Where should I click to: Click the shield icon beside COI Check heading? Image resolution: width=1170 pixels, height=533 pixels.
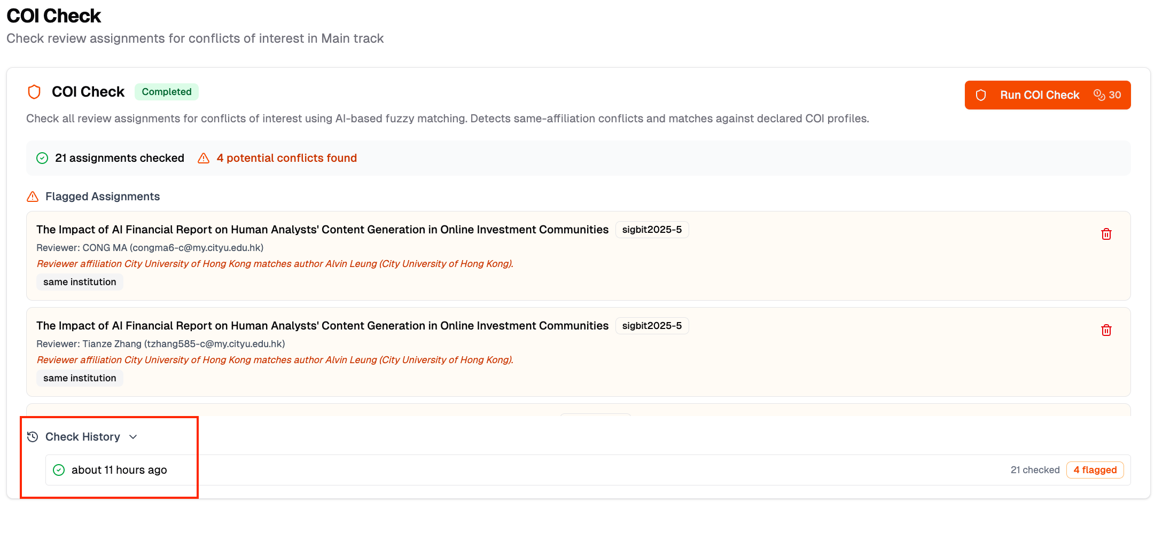tap(34, 92)
